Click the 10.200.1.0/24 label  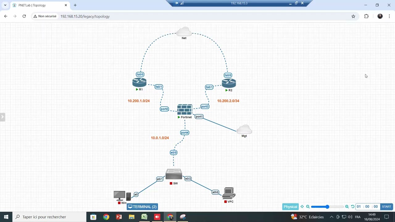(x=139, y=101)
